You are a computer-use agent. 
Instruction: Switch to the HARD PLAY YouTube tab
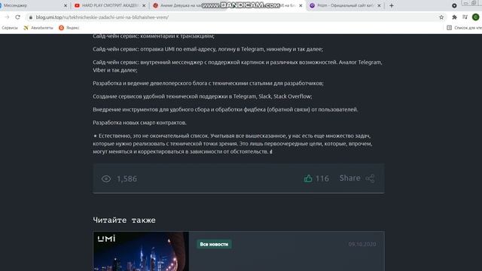(110, 5)
